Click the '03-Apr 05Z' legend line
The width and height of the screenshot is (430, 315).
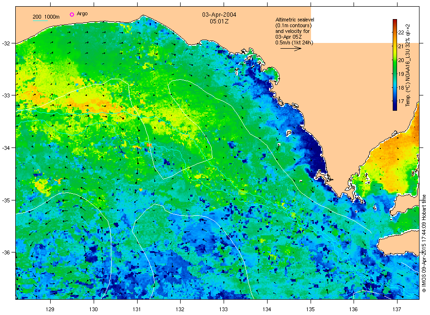(289, 37)
